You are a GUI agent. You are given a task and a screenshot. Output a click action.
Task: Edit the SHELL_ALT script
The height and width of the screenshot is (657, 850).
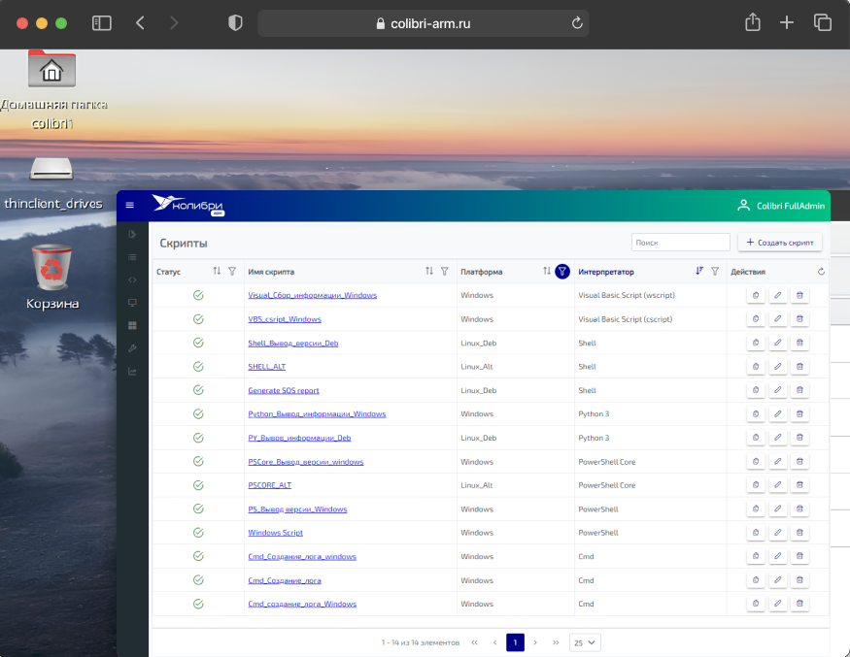pyautogui.click(x=777, y=367)
